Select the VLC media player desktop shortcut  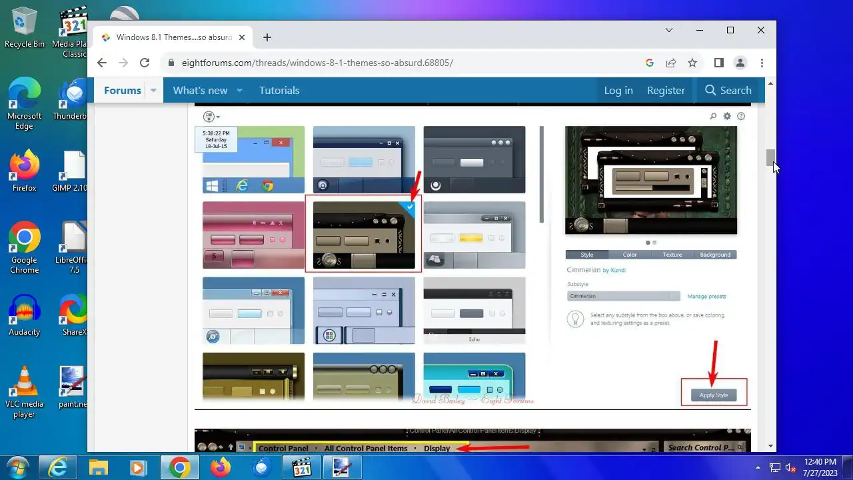pos(25,392)
